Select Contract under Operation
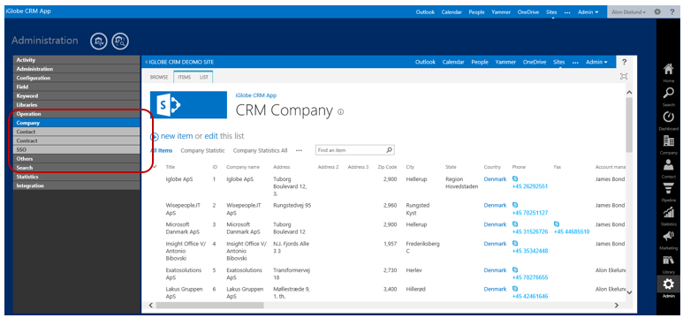683x318 pixels. (76, 140)
